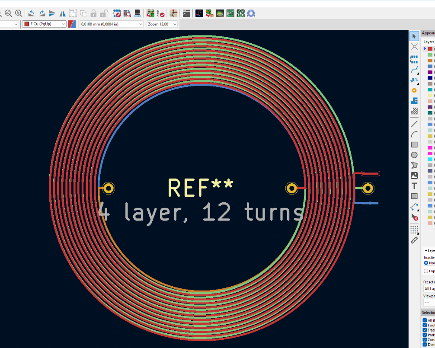
Task: Select the Draw Polygon tool
Action: [x=414, y=165]
